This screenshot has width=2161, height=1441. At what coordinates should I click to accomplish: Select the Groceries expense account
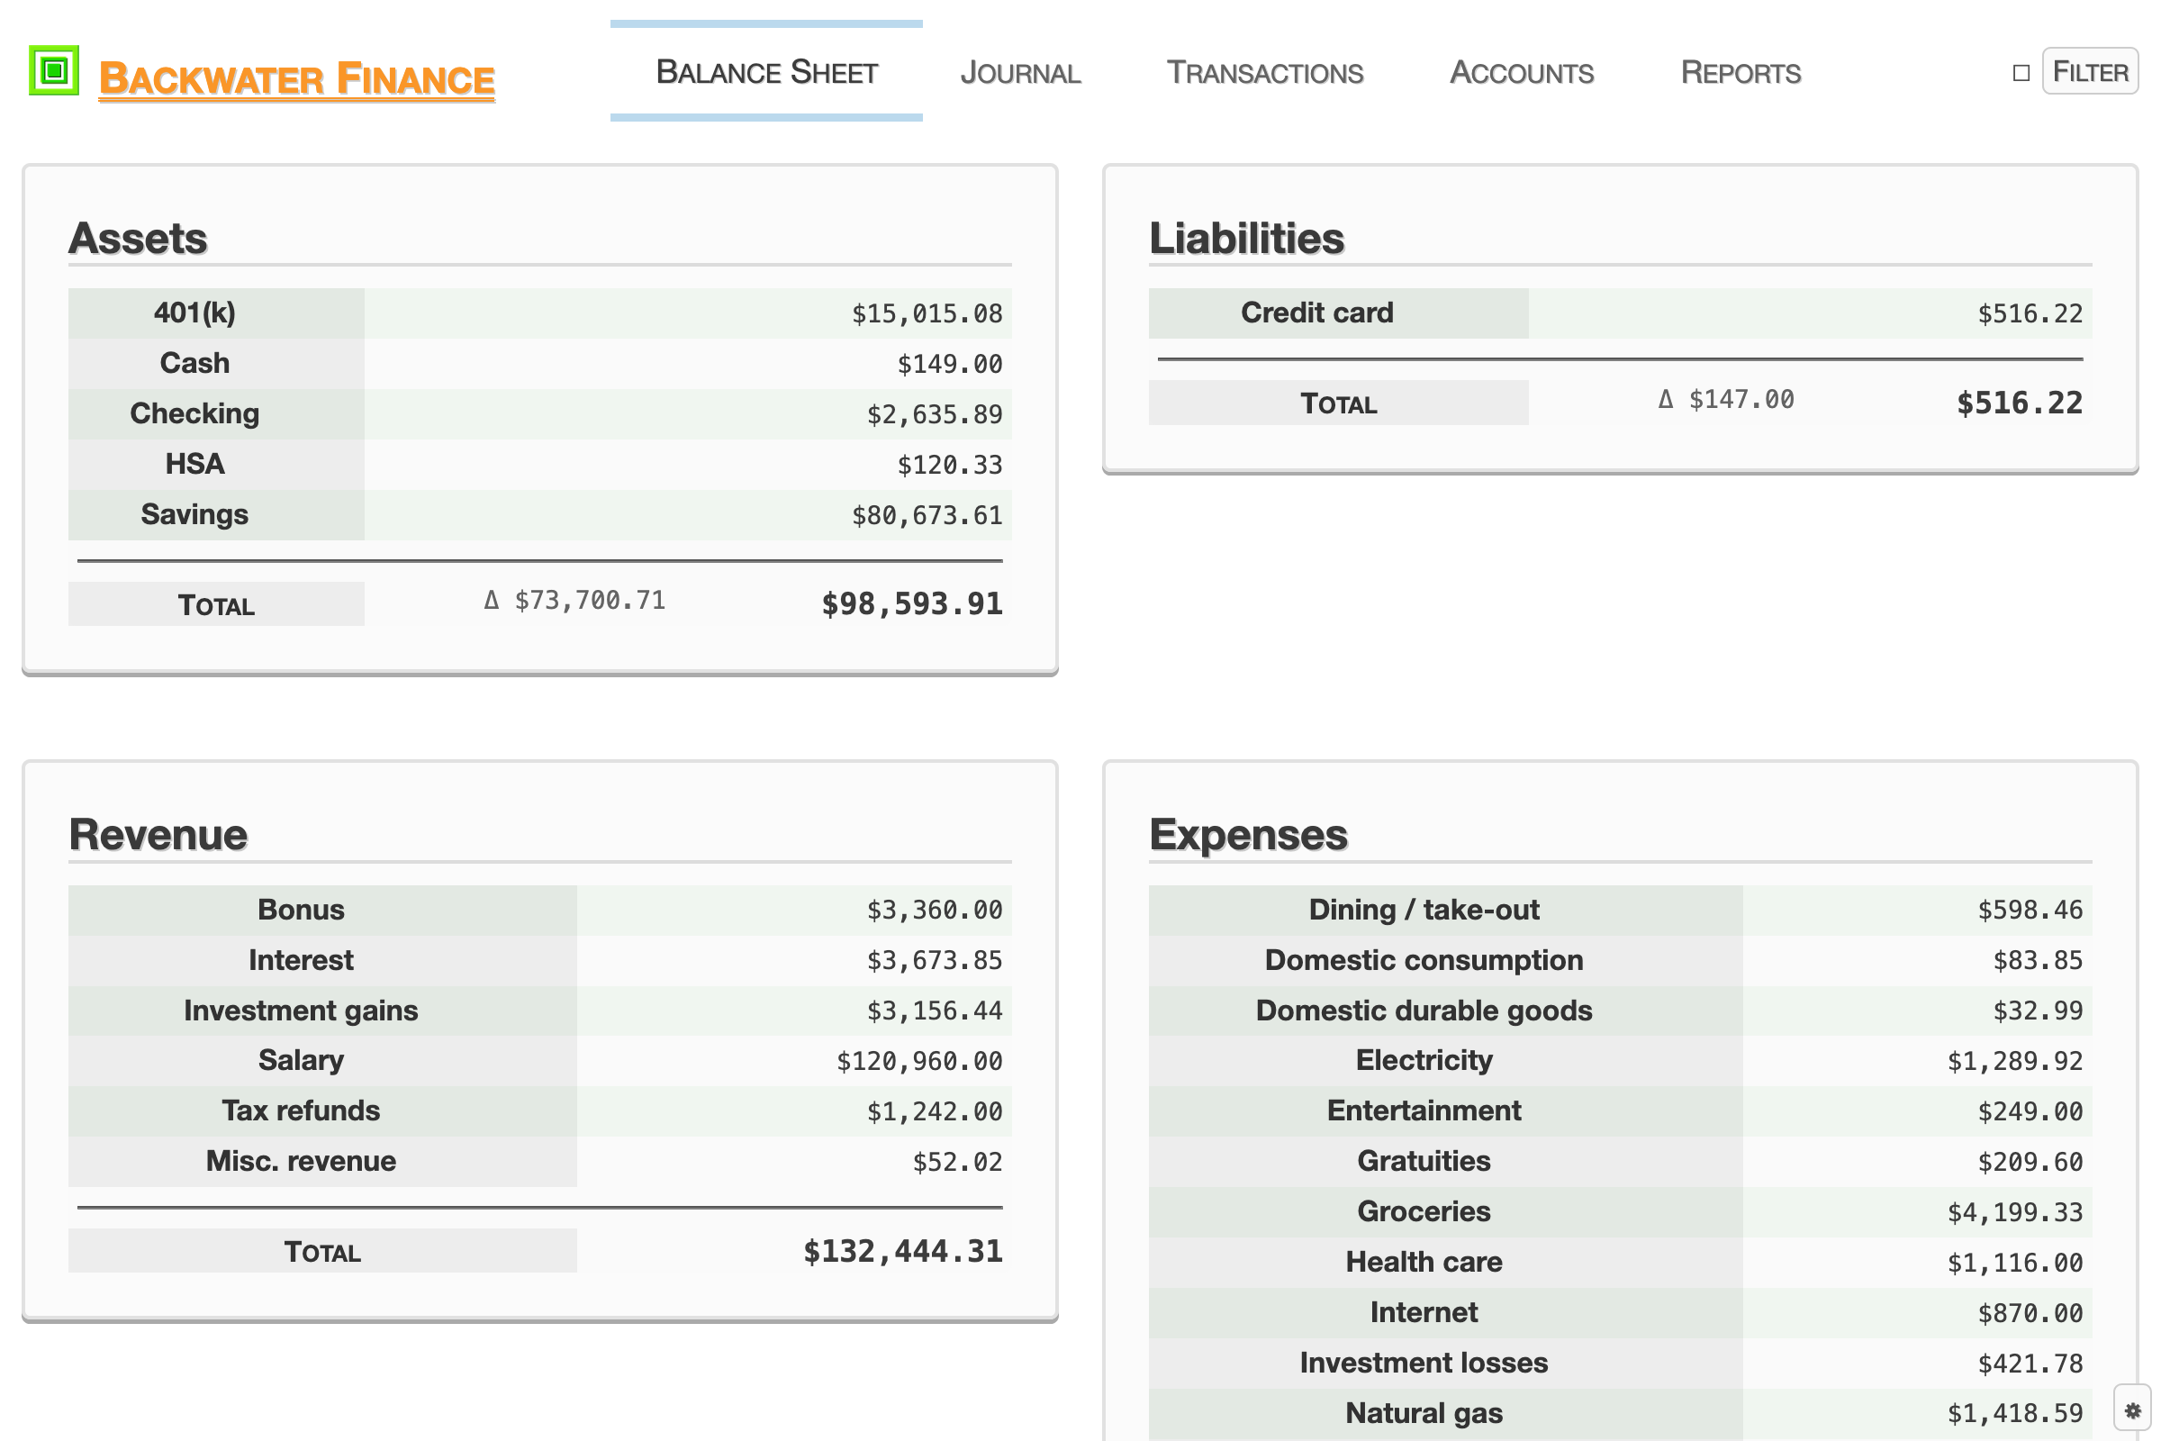click(1424, 1211)
